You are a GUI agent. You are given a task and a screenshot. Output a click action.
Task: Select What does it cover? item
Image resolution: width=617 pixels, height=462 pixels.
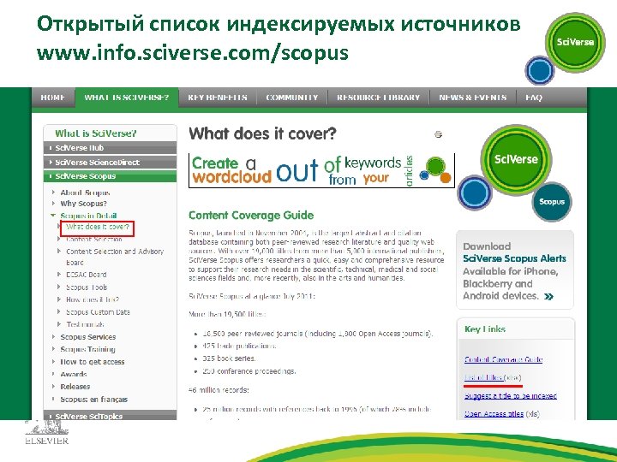[x=97, y=228]
